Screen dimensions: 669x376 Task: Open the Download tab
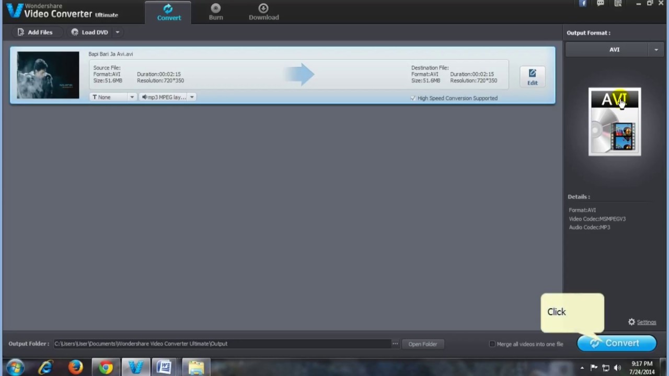tap(263, 12)
